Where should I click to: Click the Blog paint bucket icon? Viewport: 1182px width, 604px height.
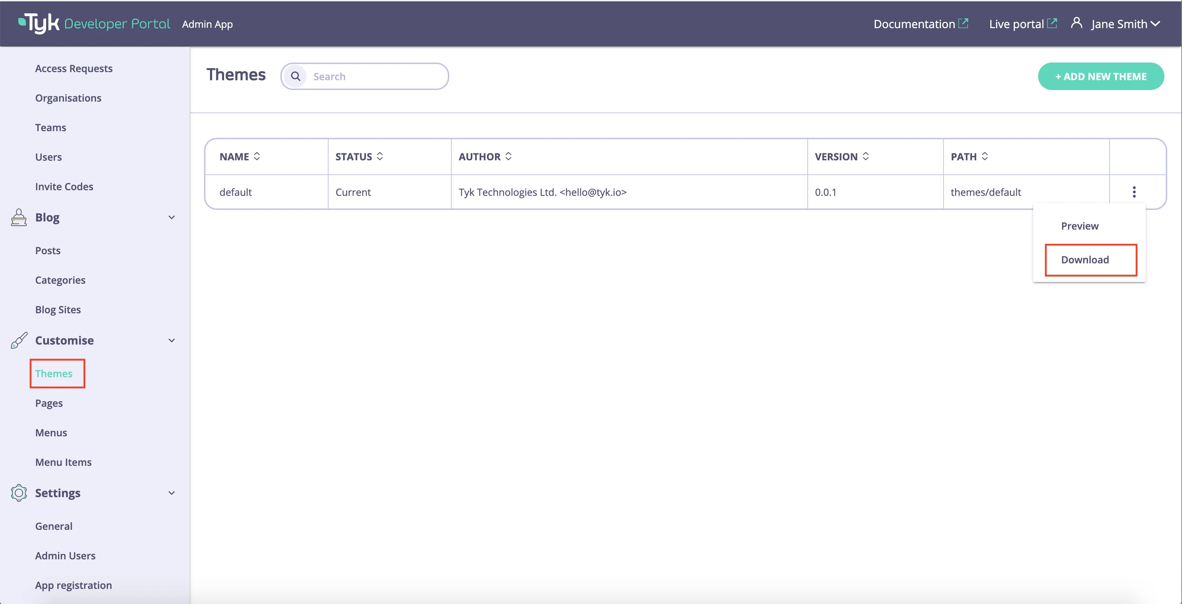tap(18, 217)
